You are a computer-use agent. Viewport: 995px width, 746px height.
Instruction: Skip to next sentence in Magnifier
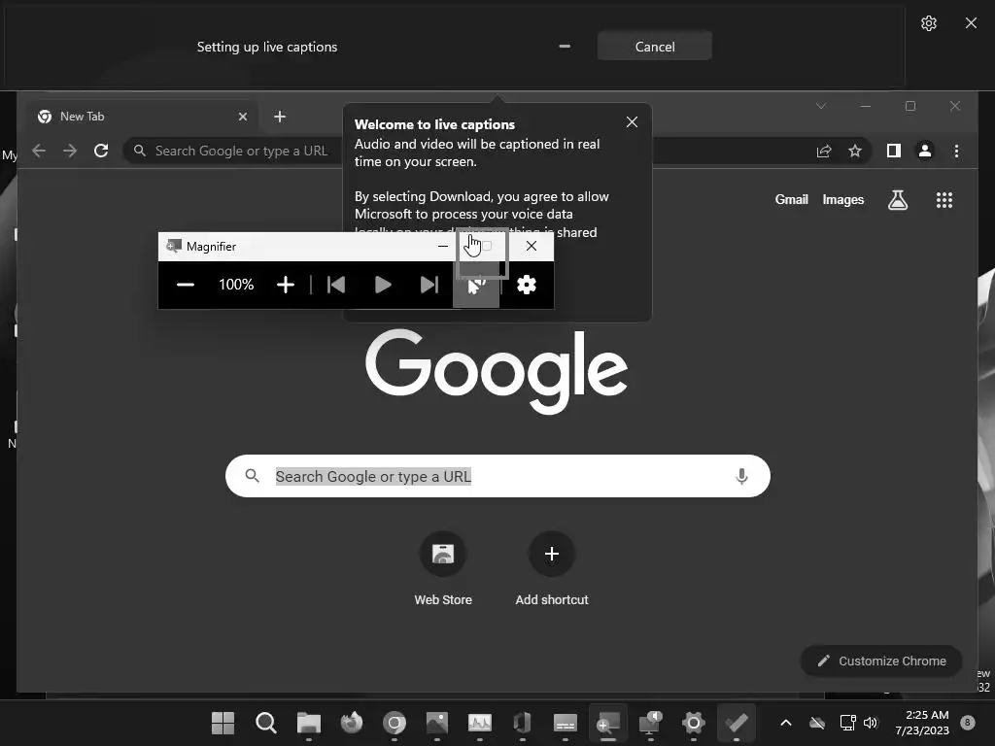click(429, 285)
